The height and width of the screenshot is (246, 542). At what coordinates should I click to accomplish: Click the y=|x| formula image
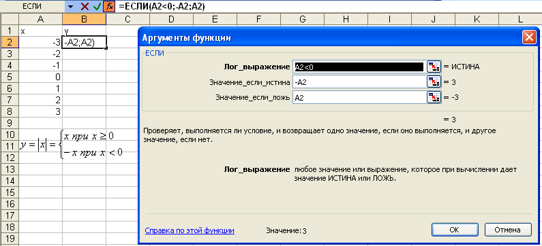[72, 145]
